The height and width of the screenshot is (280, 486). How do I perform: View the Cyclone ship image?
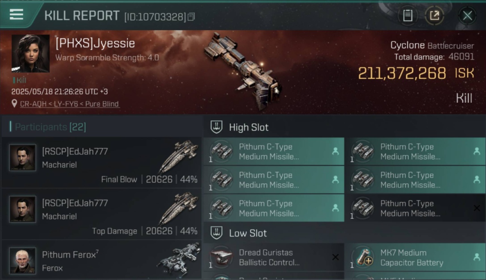(243, 71)
